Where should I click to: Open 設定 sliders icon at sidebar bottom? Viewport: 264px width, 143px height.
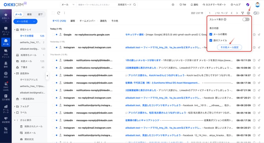coord(6,130)
